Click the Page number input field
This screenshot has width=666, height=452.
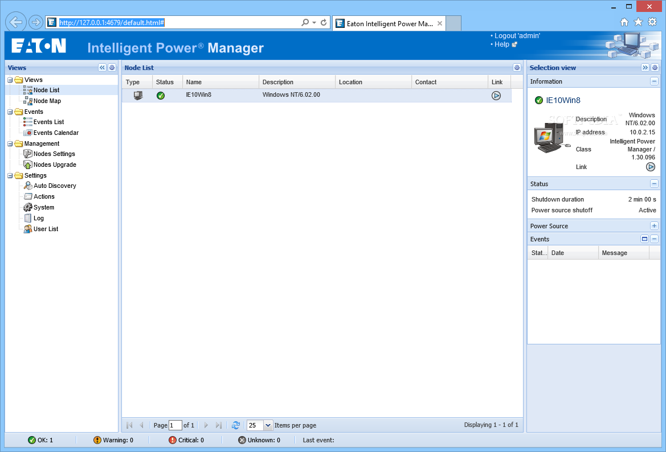(175, 425)
